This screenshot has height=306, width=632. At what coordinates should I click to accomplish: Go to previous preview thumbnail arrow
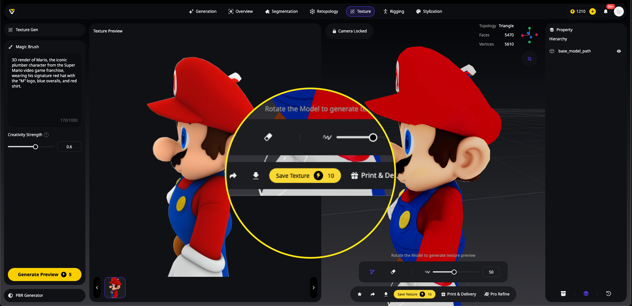click(97, 288)
